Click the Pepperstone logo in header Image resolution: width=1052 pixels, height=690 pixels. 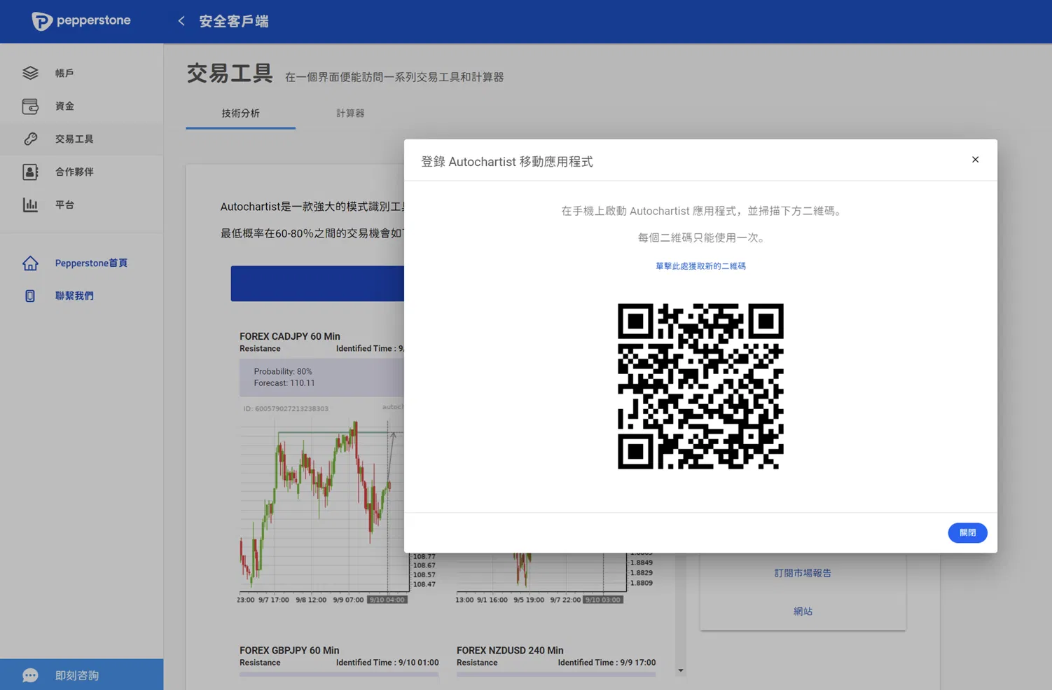tap(81, 21)
